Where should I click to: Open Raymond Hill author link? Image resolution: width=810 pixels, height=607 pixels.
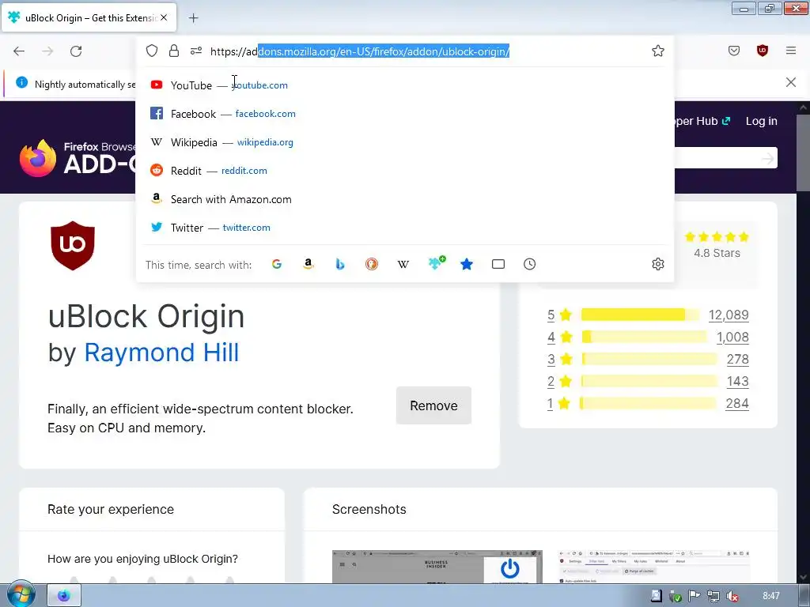pyautogui.click(x=161, y=353)
